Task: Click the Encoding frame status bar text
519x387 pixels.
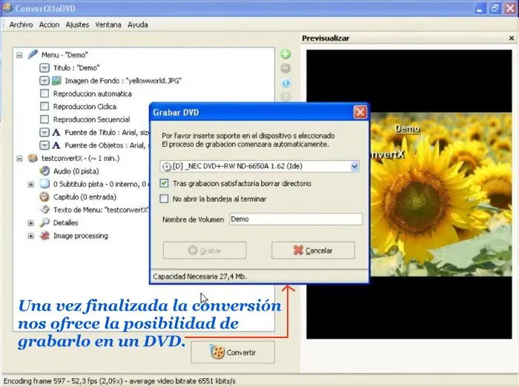Action: (119, 381)
